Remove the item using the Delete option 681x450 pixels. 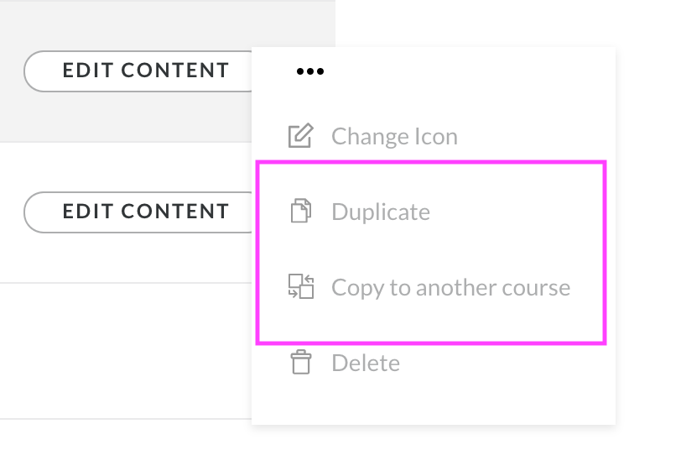[x=366, y=363]
